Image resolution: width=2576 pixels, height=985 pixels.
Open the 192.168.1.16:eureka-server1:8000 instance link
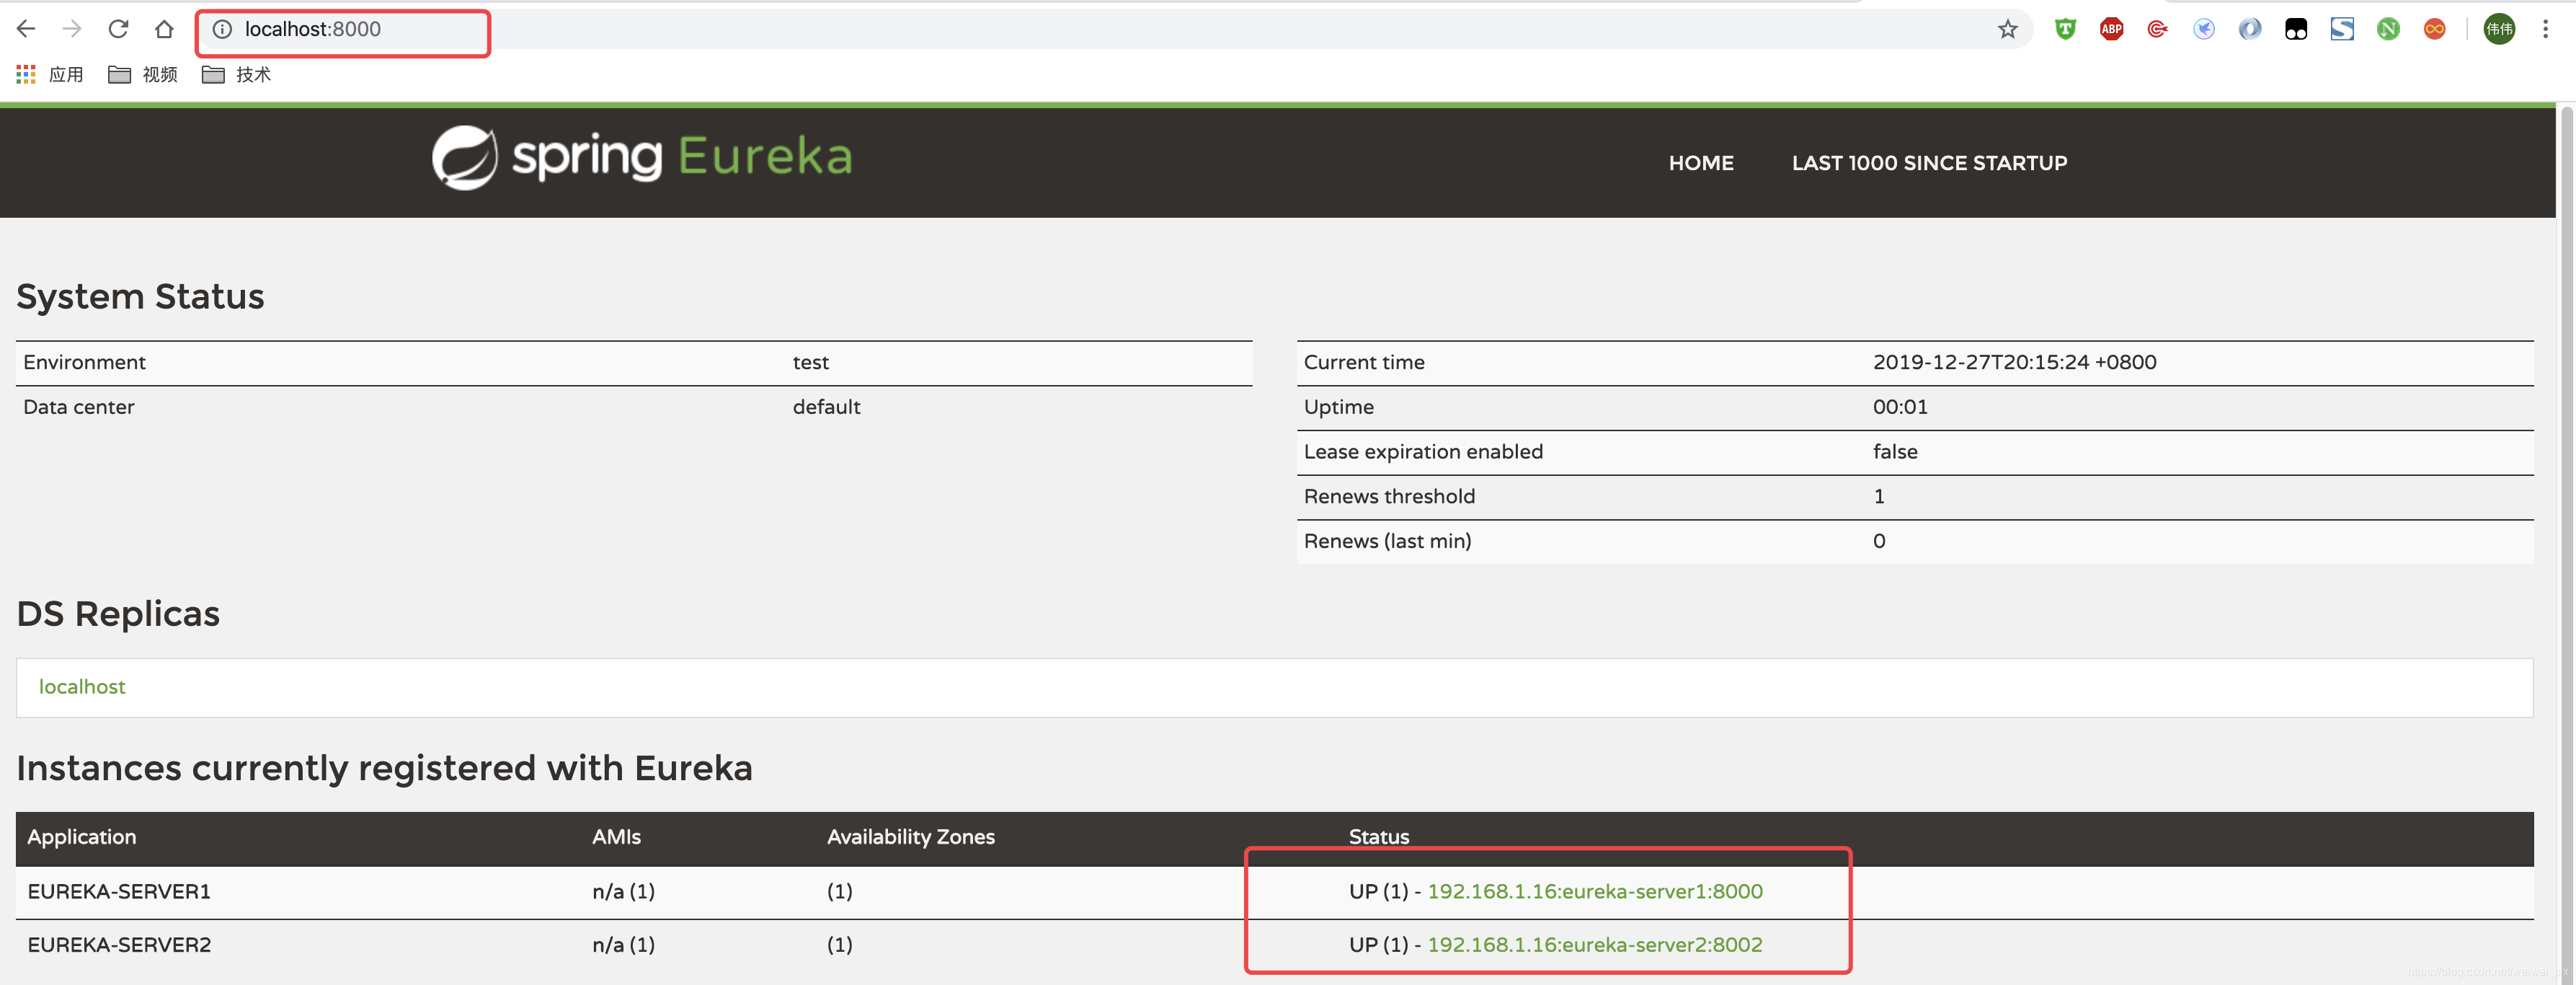[x=1594, y=891]
